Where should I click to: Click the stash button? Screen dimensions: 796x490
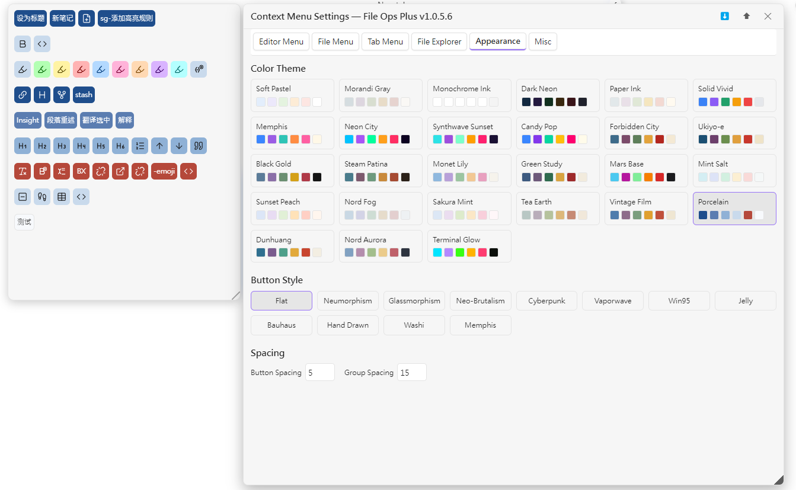tap(84, 95)
